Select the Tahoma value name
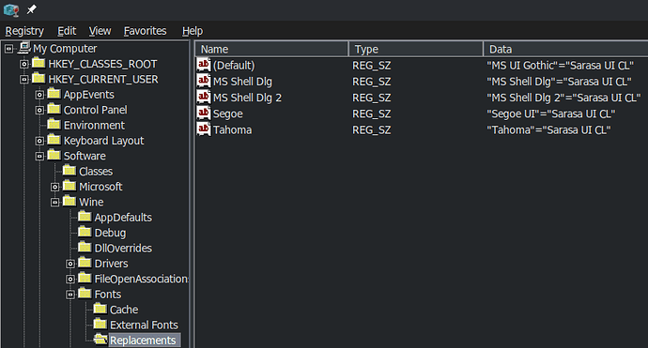 point(232,130)
